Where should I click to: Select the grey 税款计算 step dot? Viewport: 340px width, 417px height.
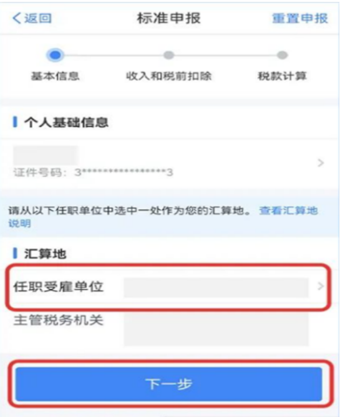[282, 55]
